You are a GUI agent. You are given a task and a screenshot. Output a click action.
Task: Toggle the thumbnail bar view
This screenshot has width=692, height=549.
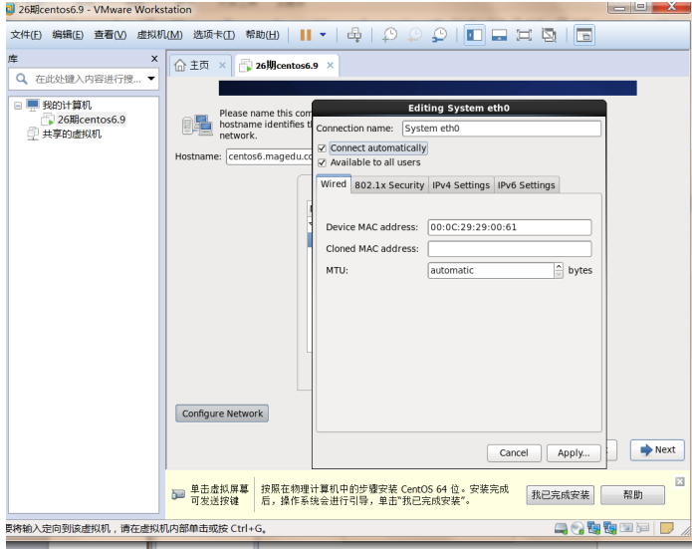tap(499, 35)
